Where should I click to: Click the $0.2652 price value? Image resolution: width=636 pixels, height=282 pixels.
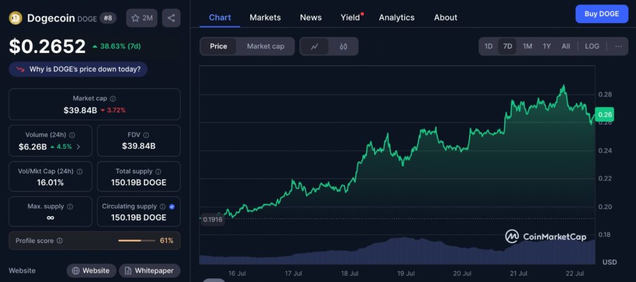click(47, 46)
